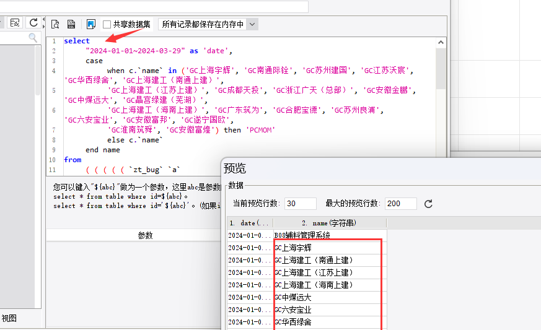Select the GC上海建工（海南上建） preview cell
This screenshot has height=330, width=541.
pyautogui.click(x=330, y=285)
